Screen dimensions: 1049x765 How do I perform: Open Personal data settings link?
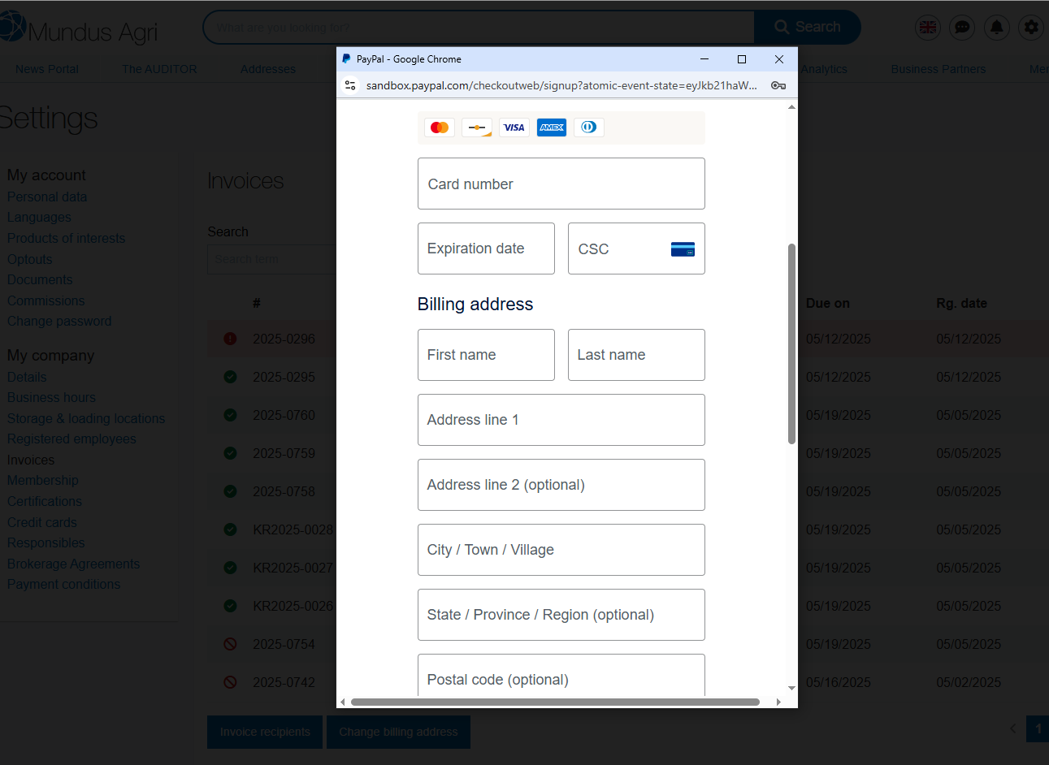pyautogui.click(x=47, y=197)
